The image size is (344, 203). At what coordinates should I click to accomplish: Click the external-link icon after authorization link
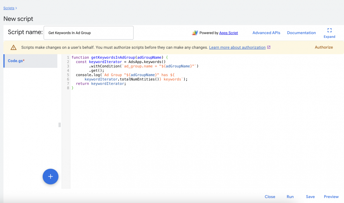(x=269, y=47)
